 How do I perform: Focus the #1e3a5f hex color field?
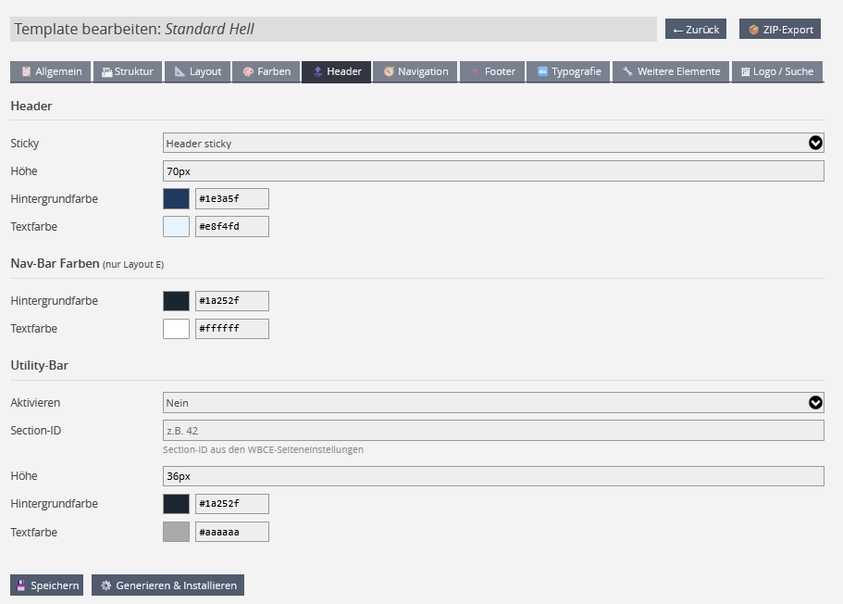pyautogui.click(x=232, y=198)
